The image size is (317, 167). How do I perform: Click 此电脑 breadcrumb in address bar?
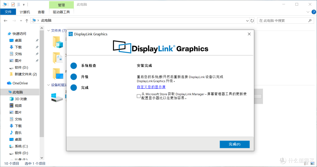tap(46, 21)
